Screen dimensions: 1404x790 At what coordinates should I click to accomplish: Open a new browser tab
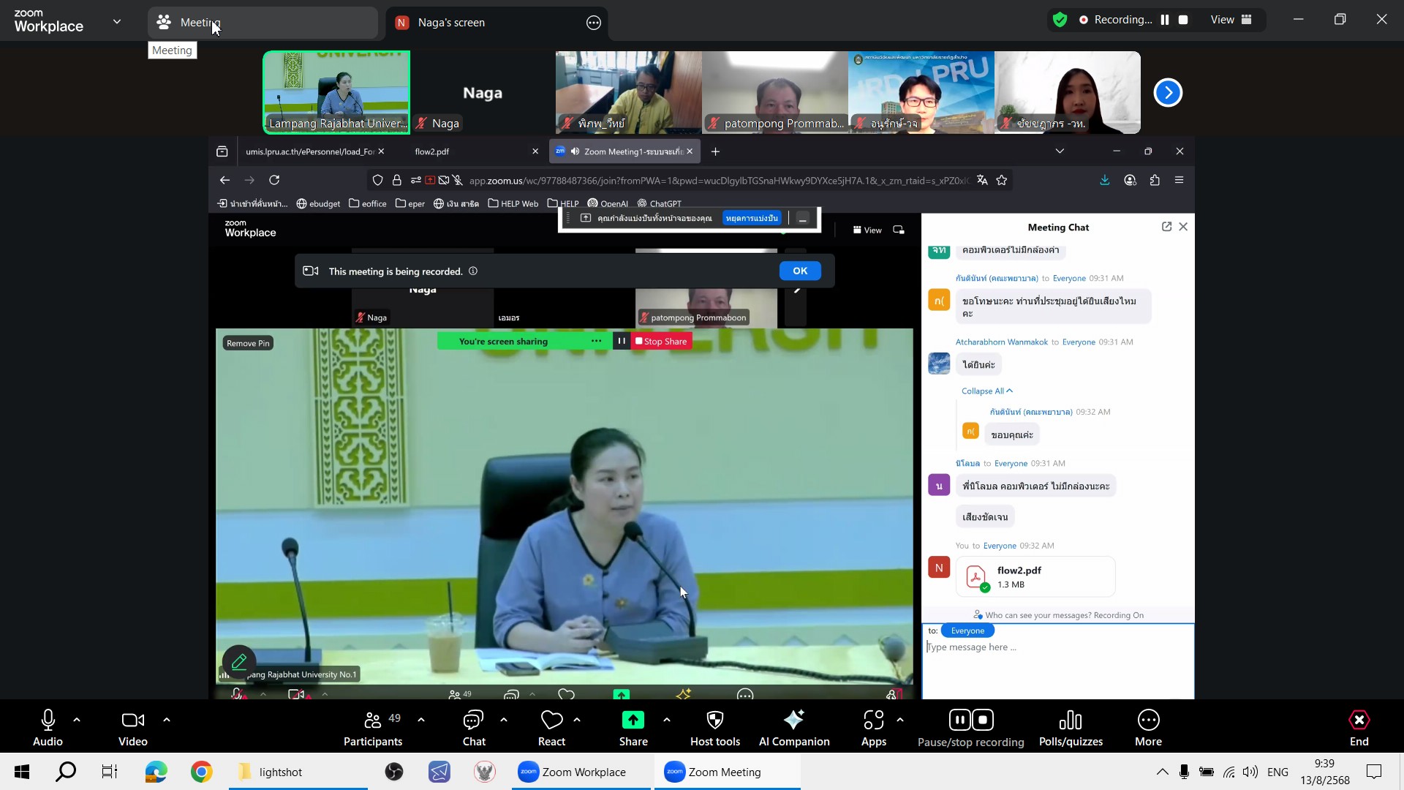(715, 151)
